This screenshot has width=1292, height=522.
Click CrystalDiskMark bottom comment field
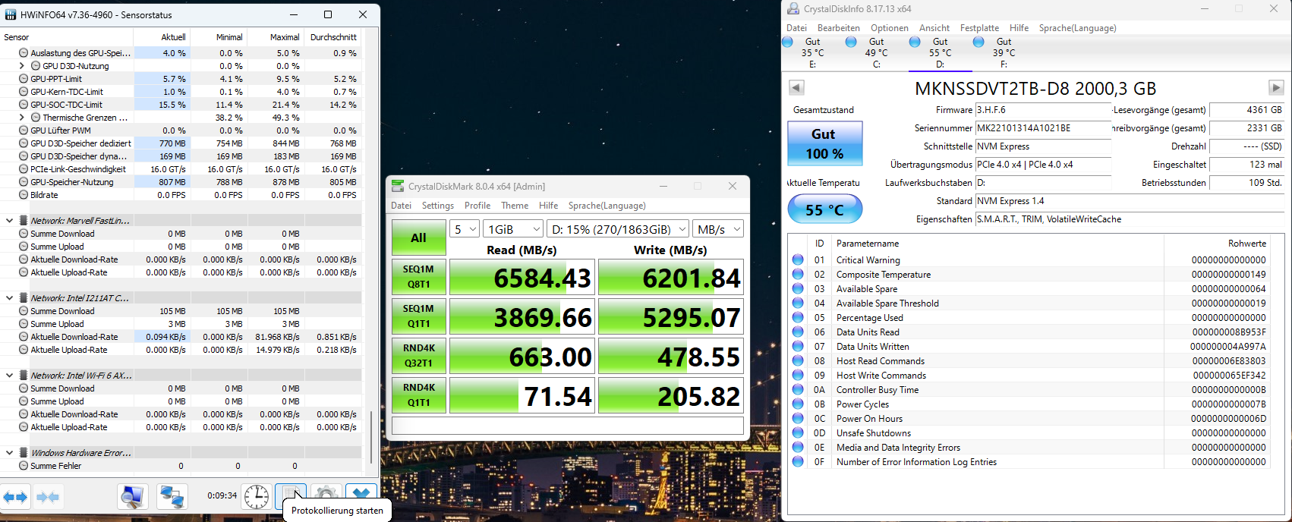coord(568,426)
